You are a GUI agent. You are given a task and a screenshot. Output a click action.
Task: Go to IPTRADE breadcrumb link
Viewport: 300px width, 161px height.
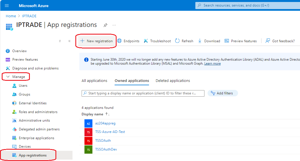[29, 16]
